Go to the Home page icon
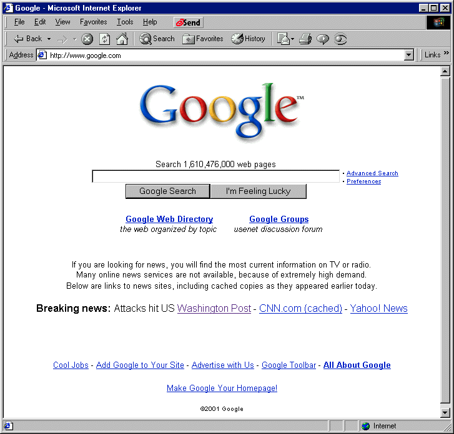Image resolution: width=454 pixels, height=434 pixels. click(x=122, y=39)
